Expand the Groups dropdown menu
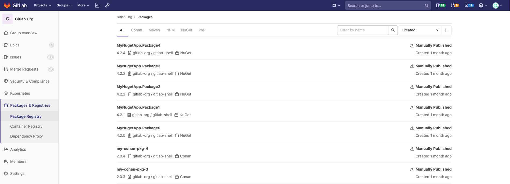This screenshot has height=184, width=510. coord(64,5)
